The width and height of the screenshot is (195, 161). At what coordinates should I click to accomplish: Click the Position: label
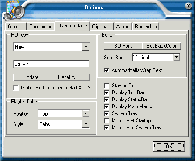tap(22, 114)
